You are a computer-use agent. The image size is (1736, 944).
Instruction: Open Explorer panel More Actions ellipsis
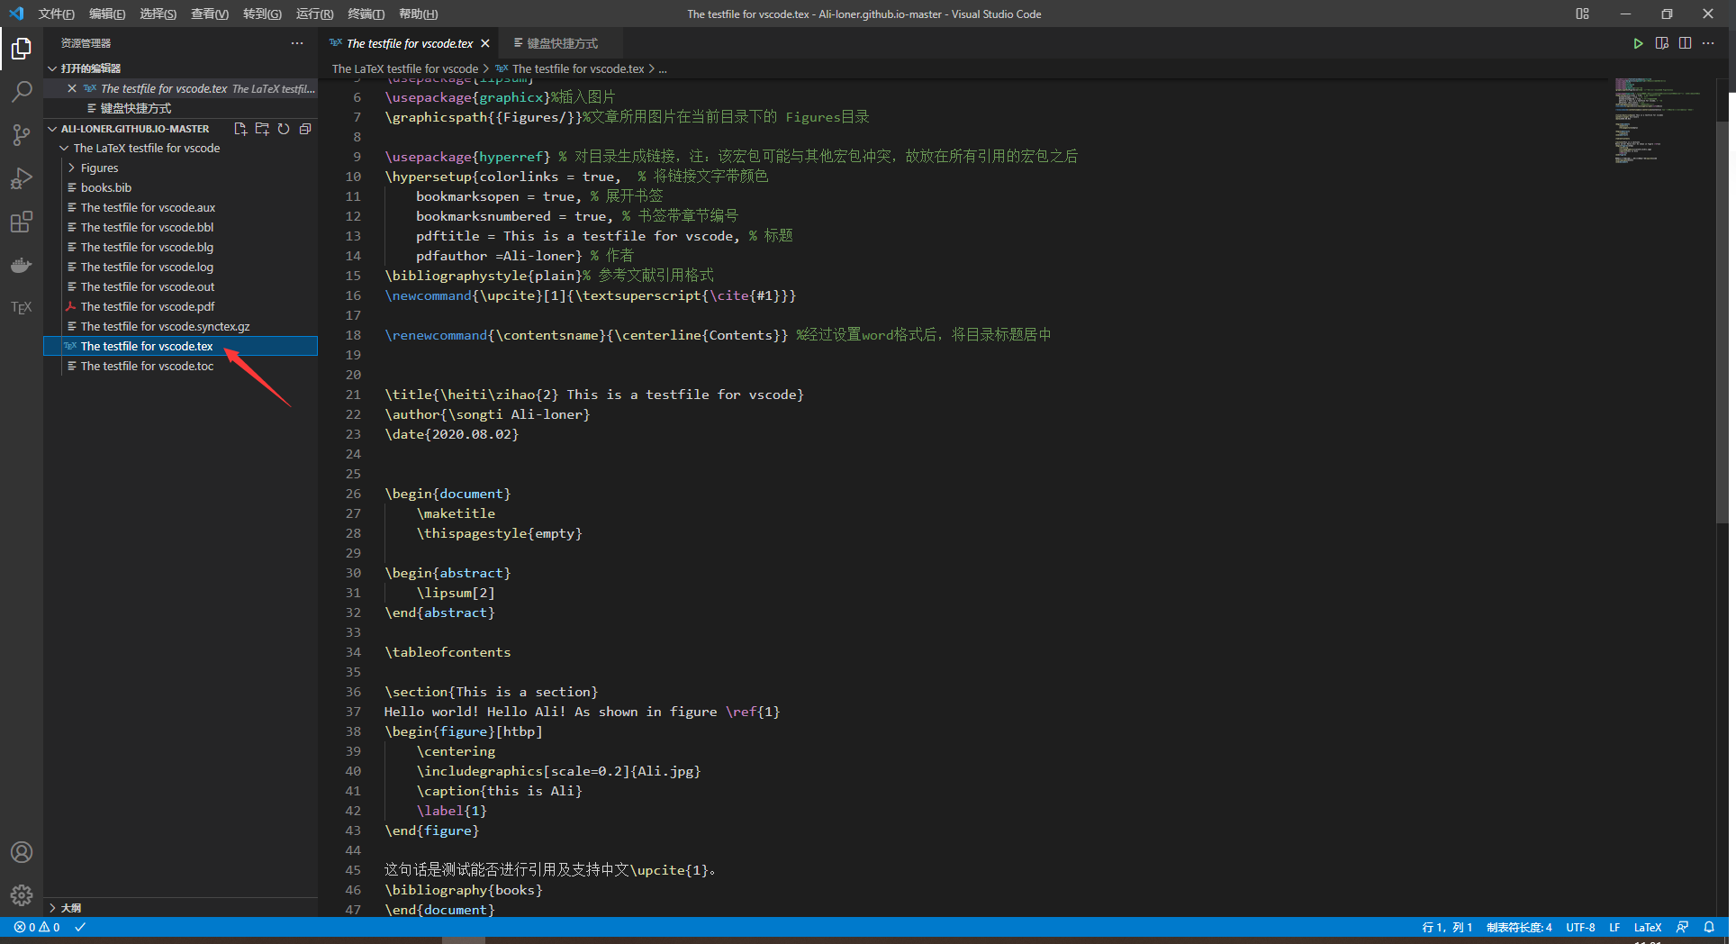(x=297, y=43)
